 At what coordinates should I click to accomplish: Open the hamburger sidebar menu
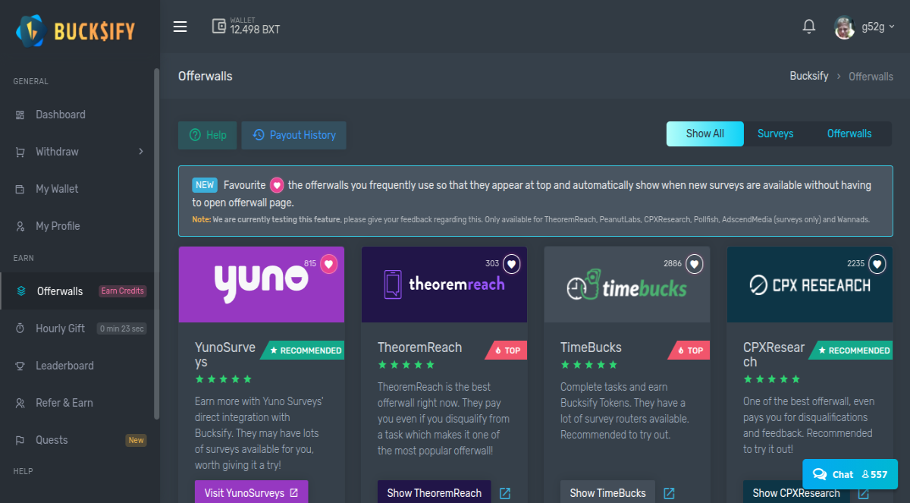coord(180,27)
